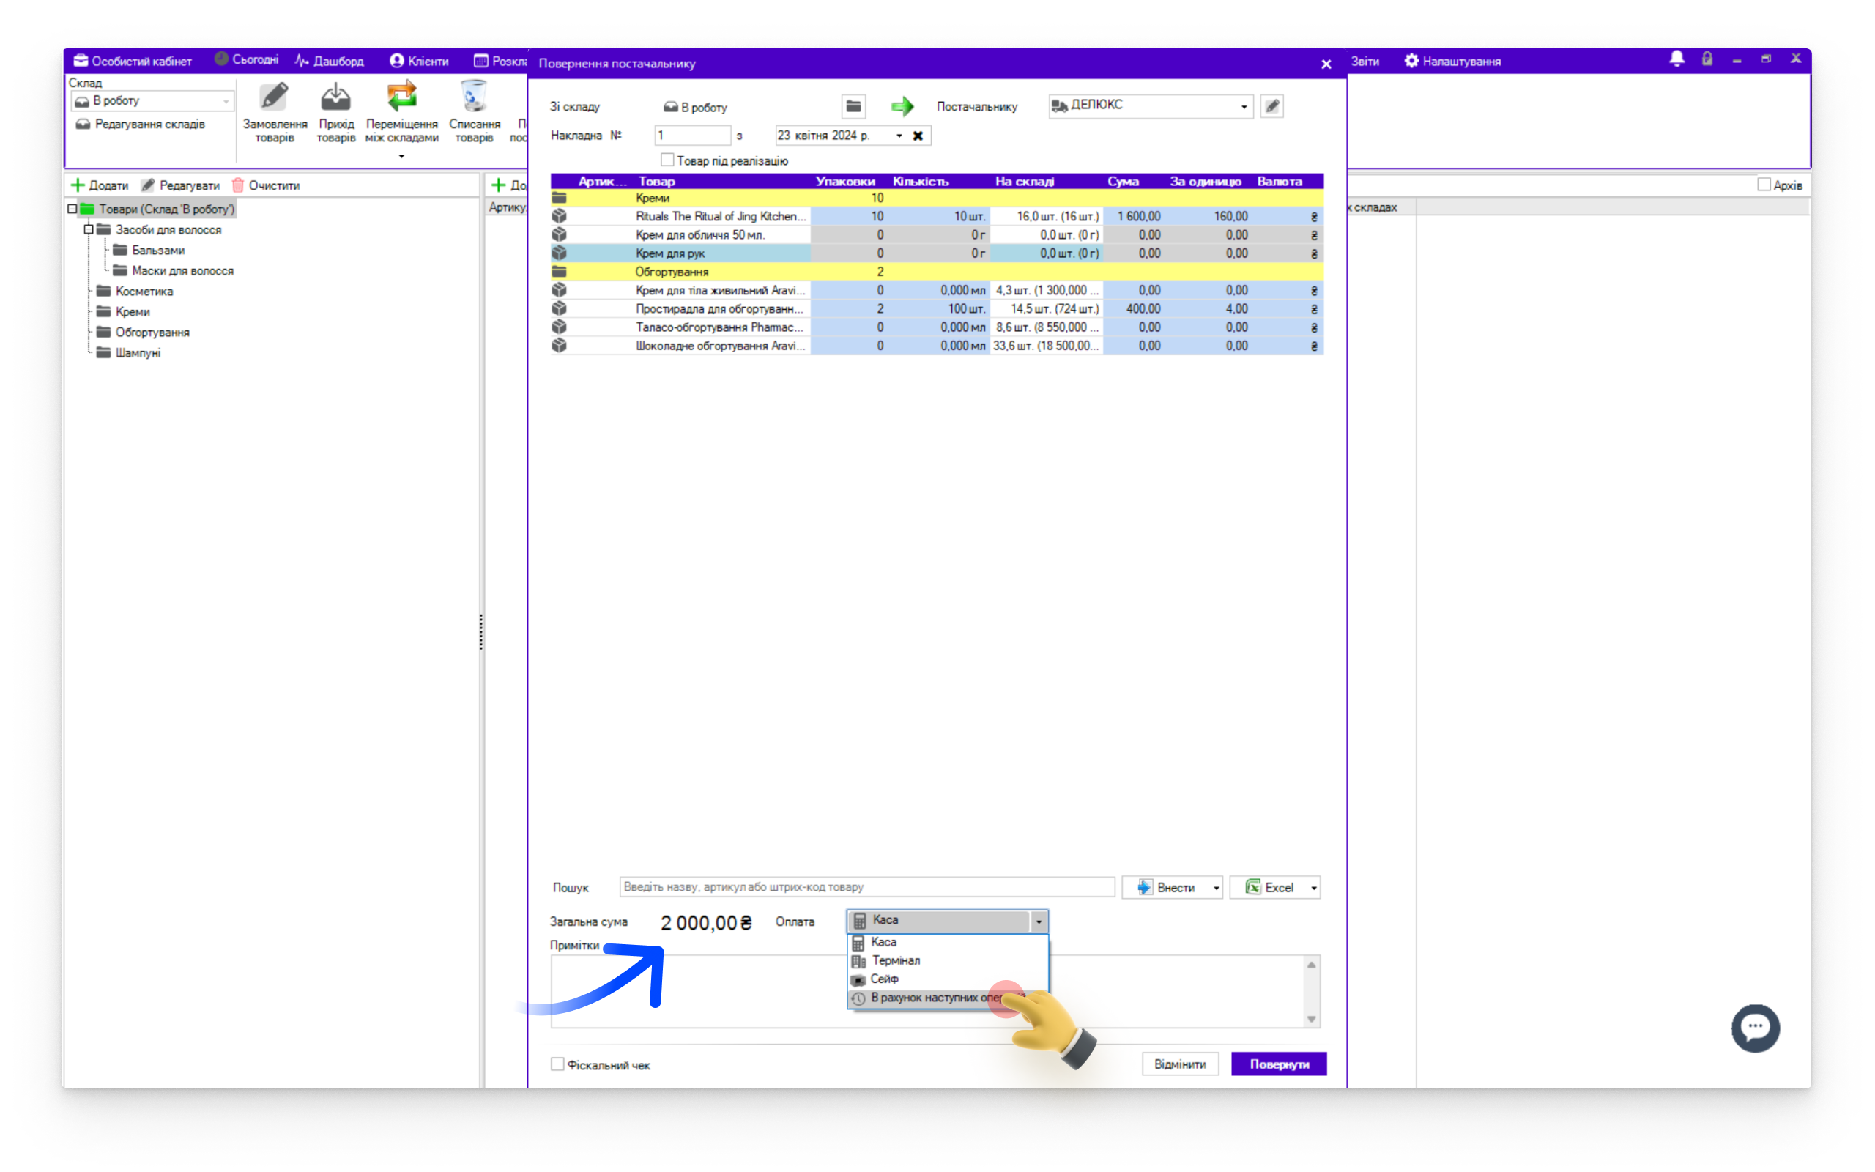Open the support chat bubble

point(1755,1028)
